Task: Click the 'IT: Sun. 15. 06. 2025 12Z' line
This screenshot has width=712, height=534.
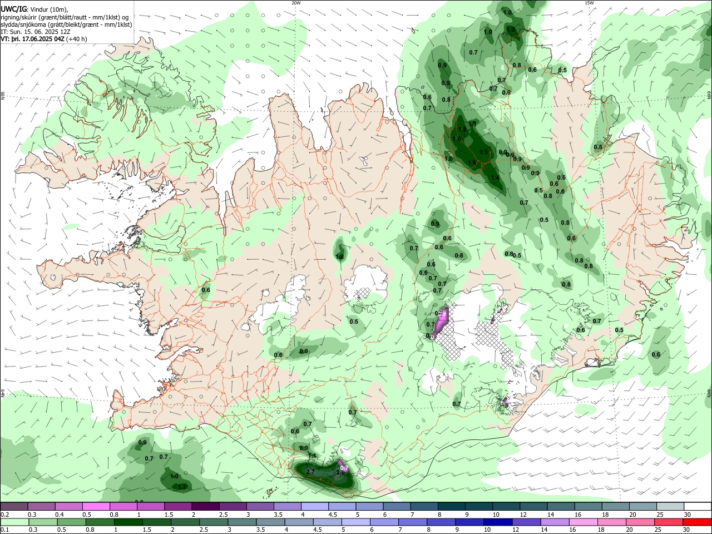Action: (36, 32)
